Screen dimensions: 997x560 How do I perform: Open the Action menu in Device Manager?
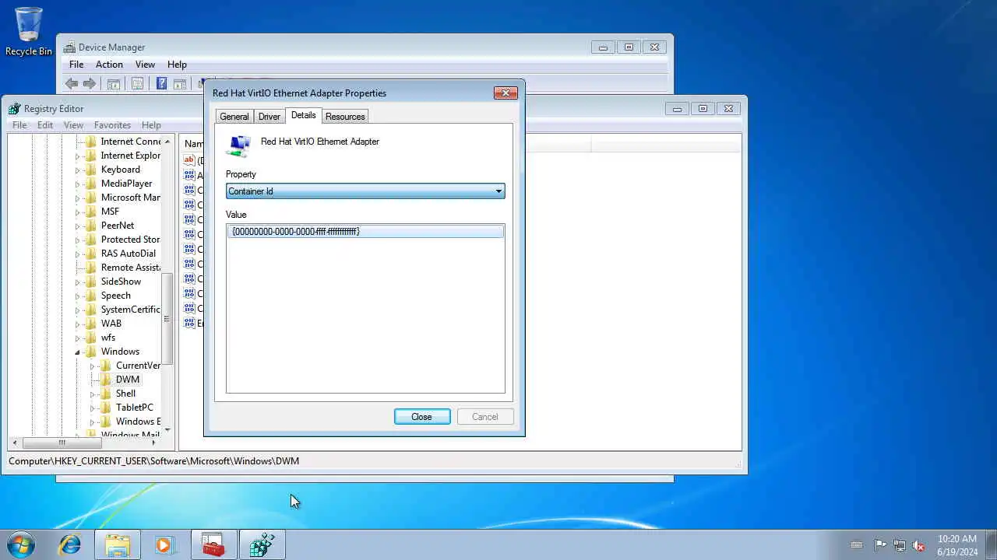[x=109, y=65]
